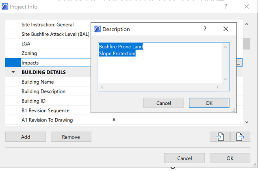The width and height of the screenshot is (260, 171).
Task: Click the import project info icon button
Action: pos(220,137)
